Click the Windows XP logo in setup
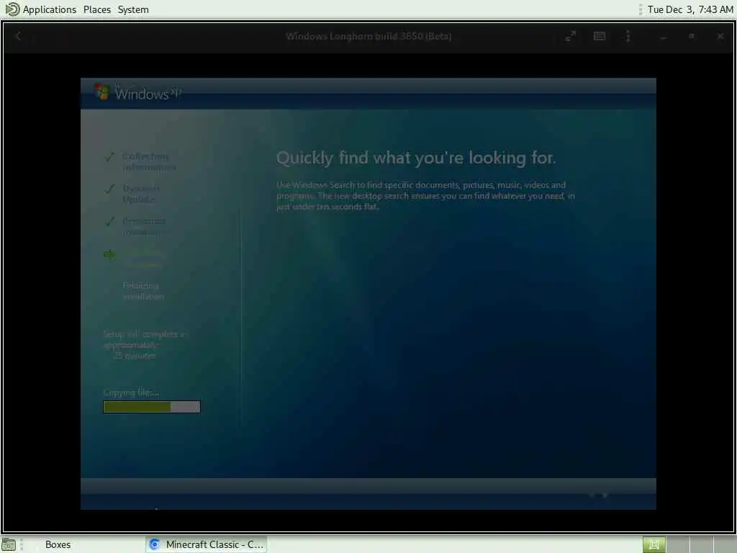Viewport: 737px width, 553px height. (x=137, y=92)
